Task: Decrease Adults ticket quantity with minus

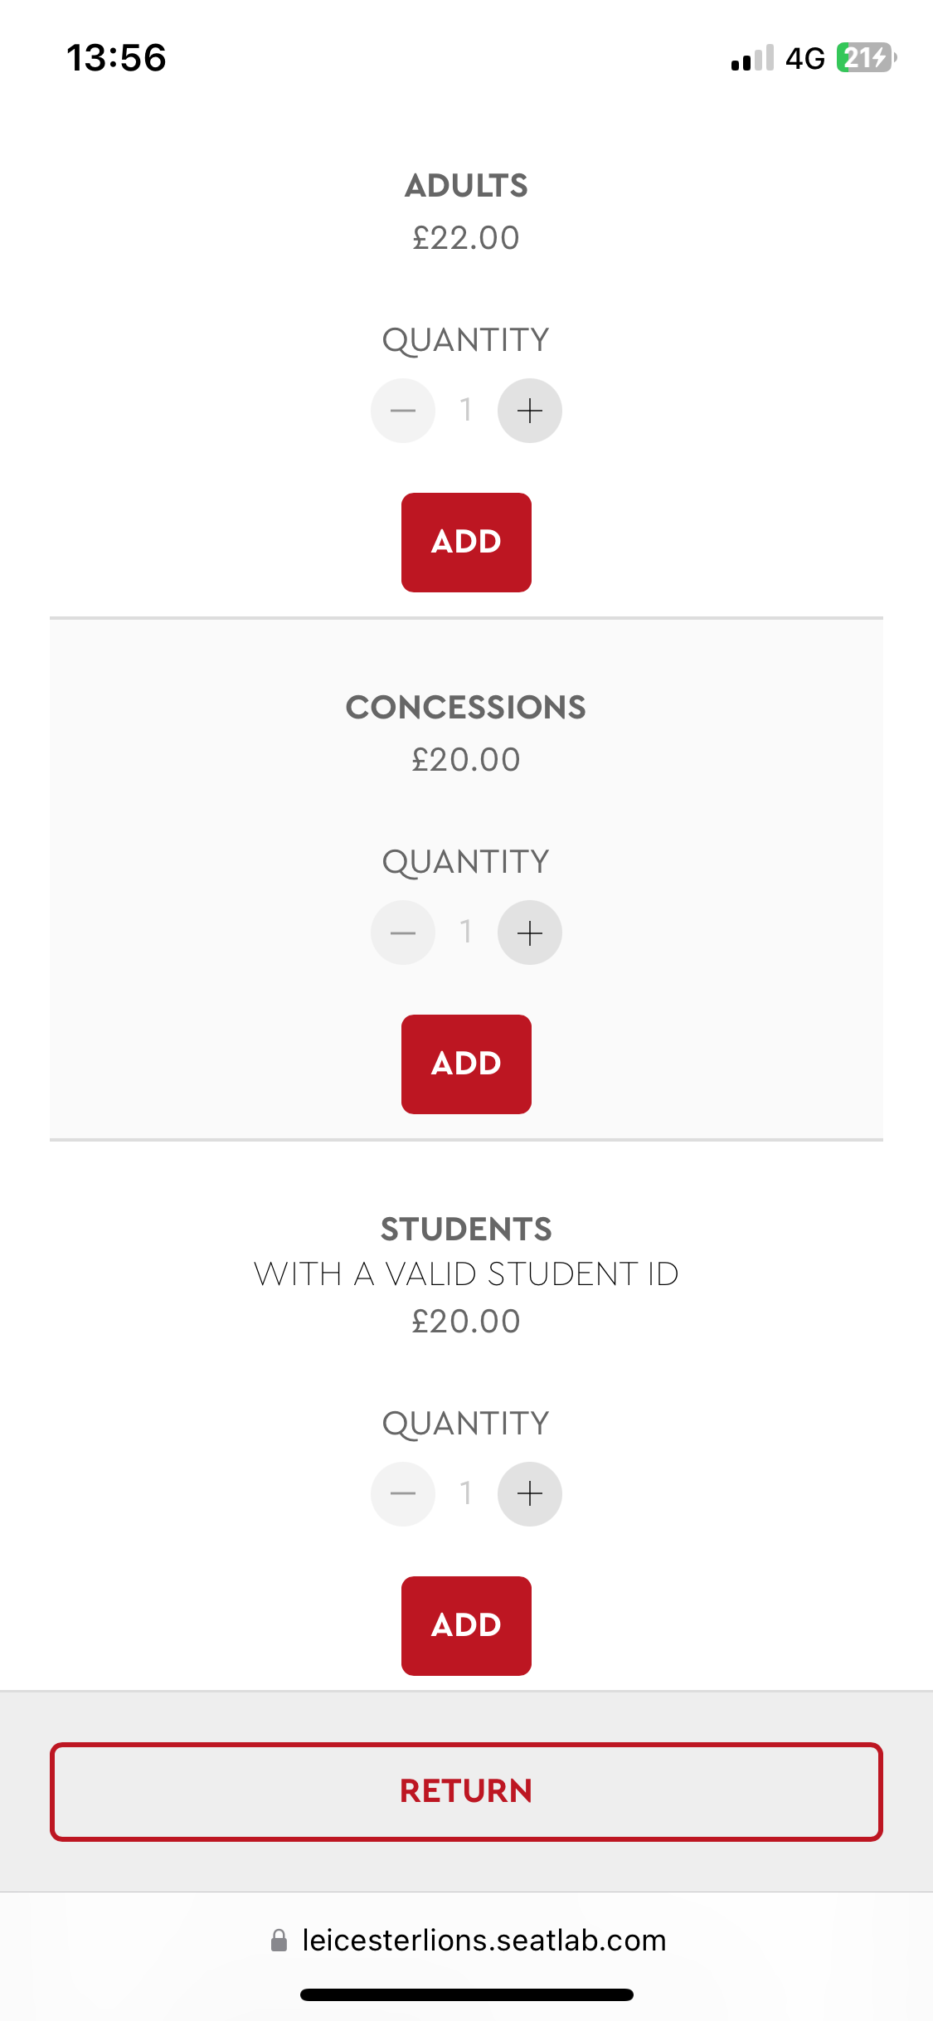Action: [403, 411]
